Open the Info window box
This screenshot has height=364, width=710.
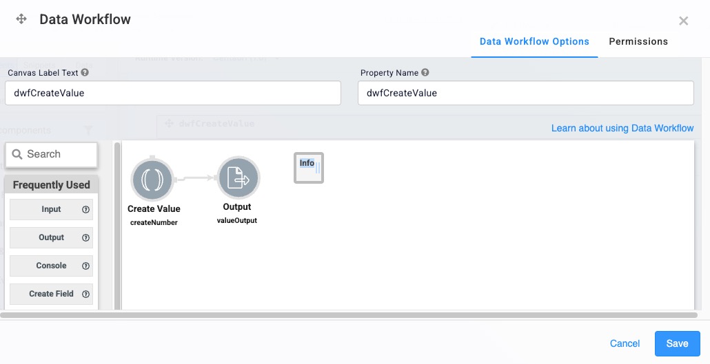[x=309, y=168]
